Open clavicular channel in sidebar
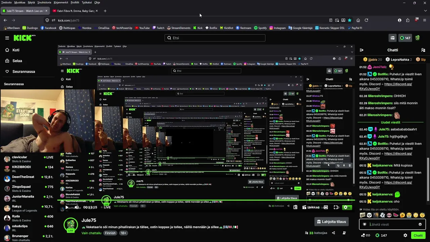 29,159
